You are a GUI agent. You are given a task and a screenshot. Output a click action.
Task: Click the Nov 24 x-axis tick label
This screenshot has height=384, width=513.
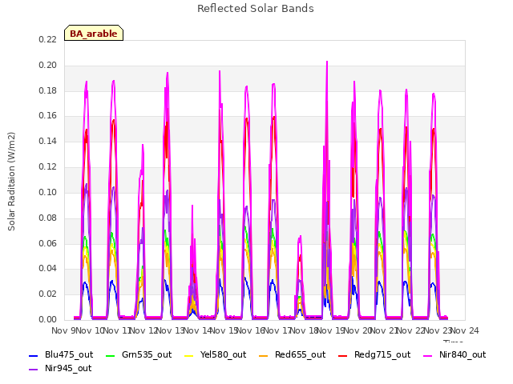point(465,330)
